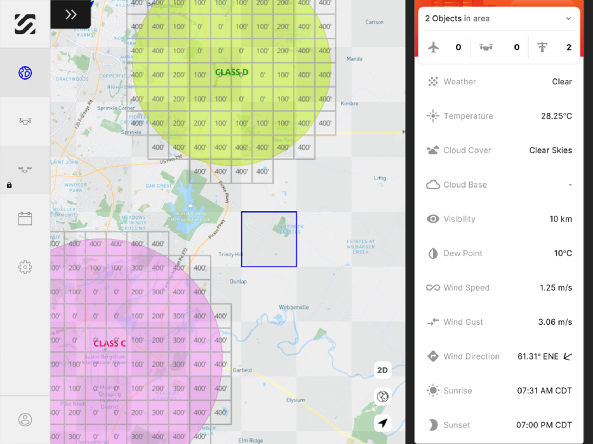Click the tower obstacle count icon

pos(542,47)
